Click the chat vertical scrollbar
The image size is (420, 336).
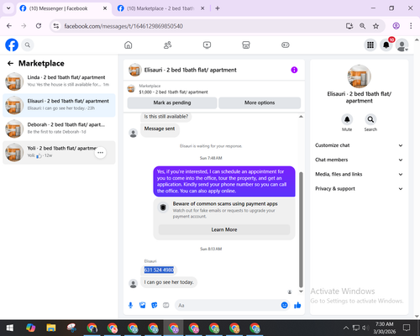[x=301, y=229]
